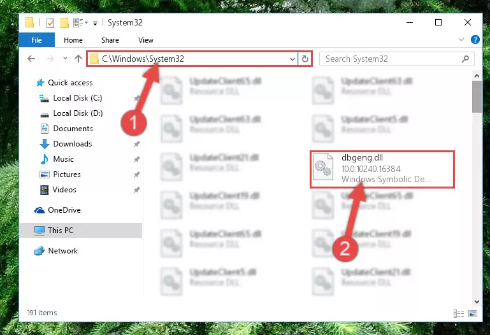Switch to large thumbnails view icon

(473, 313)
